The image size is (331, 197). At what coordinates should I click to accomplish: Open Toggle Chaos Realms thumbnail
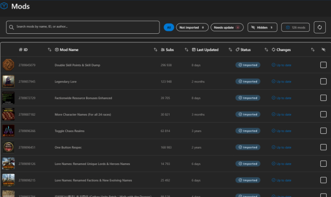pos(9,131)
